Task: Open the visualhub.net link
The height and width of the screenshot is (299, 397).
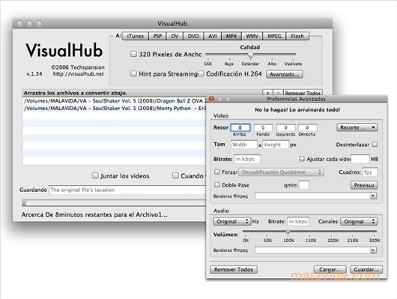Action: [x=78, y=74]
